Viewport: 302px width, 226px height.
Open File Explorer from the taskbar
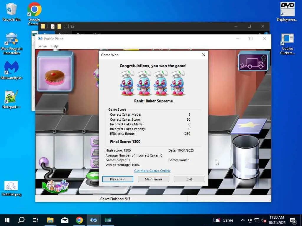pos(50,220)
